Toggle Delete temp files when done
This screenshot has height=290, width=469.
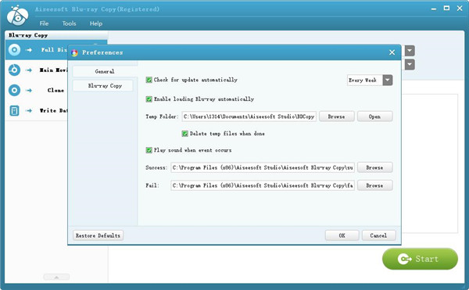[x=184, y=134]
